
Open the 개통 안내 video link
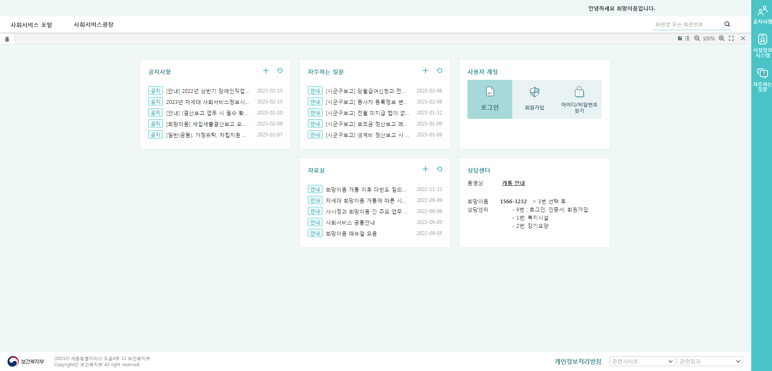pos(513,183)
